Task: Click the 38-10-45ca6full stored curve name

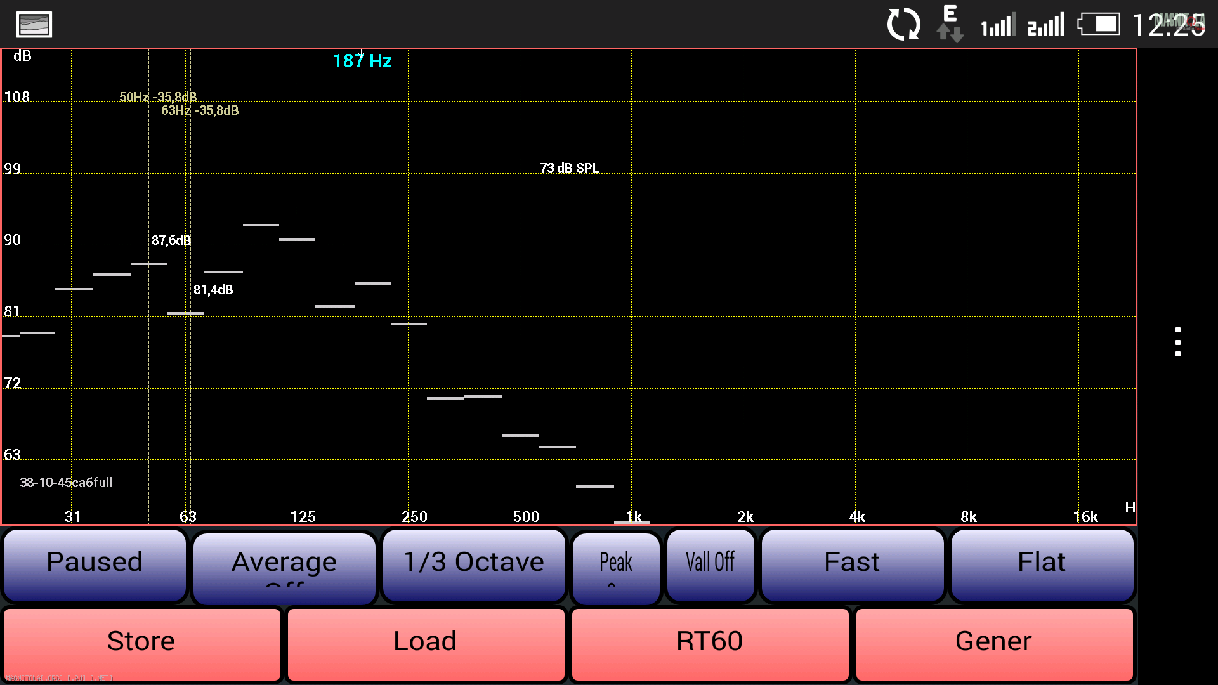Action: tap(66, 483)
